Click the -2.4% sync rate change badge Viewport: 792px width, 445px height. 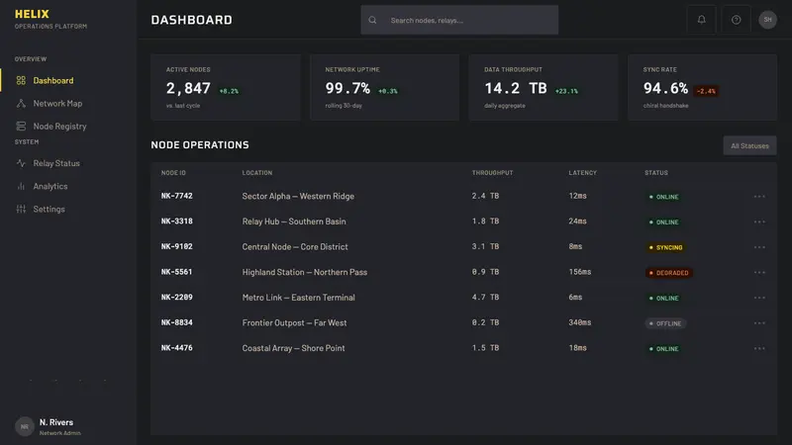(706, 91)
